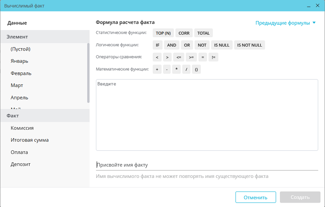Select Январь from the element list
Viewport: 325px width, 207px height.
pos(19,61)
